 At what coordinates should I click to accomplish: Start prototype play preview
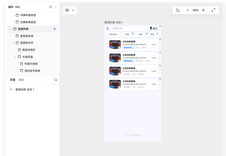click(x=73, y=10)
